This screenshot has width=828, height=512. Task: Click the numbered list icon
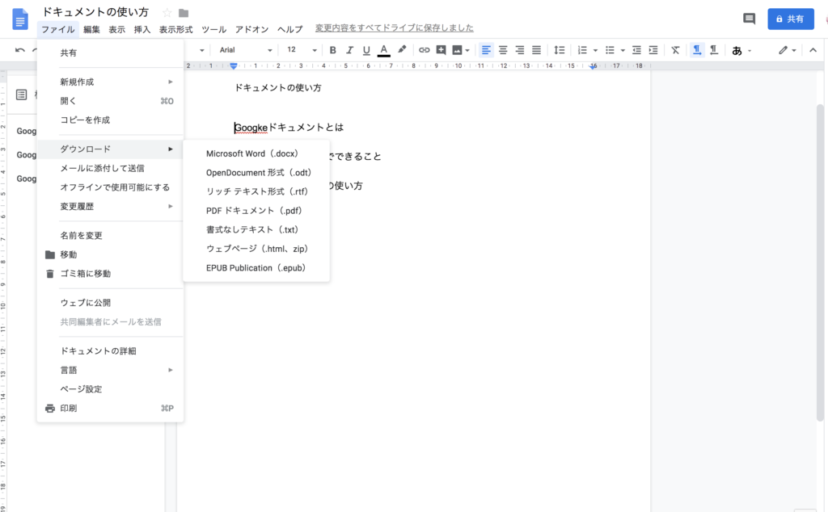click(x=582, y=50)
